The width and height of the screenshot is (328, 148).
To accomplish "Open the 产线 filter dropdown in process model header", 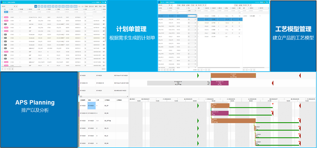I will [192, 11].
